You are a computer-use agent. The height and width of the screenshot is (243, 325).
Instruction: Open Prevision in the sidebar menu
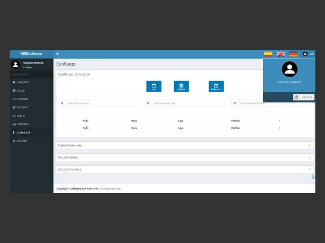(23, 124)
